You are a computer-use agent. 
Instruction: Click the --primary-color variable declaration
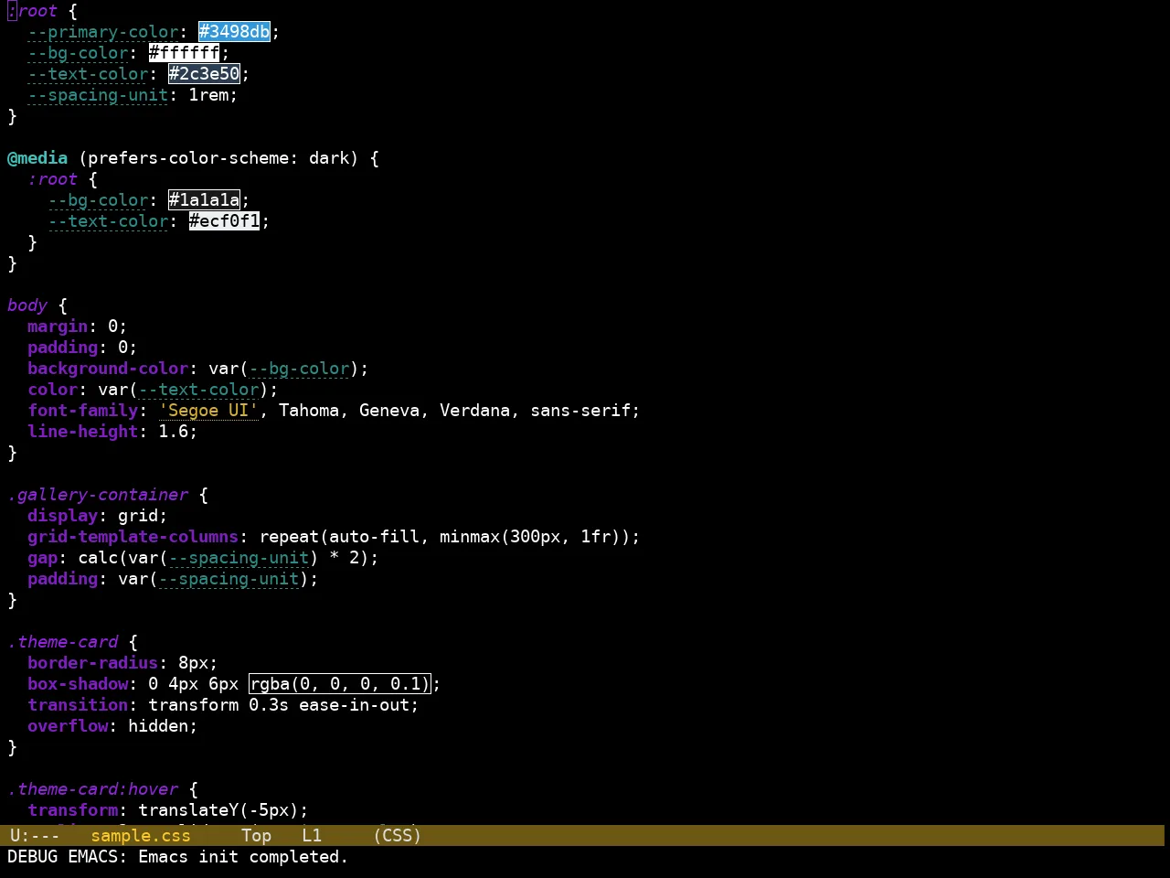102,32
